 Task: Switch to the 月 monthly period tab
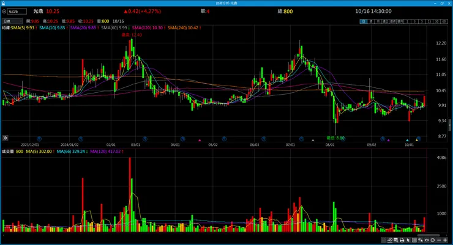click(378, 21)
